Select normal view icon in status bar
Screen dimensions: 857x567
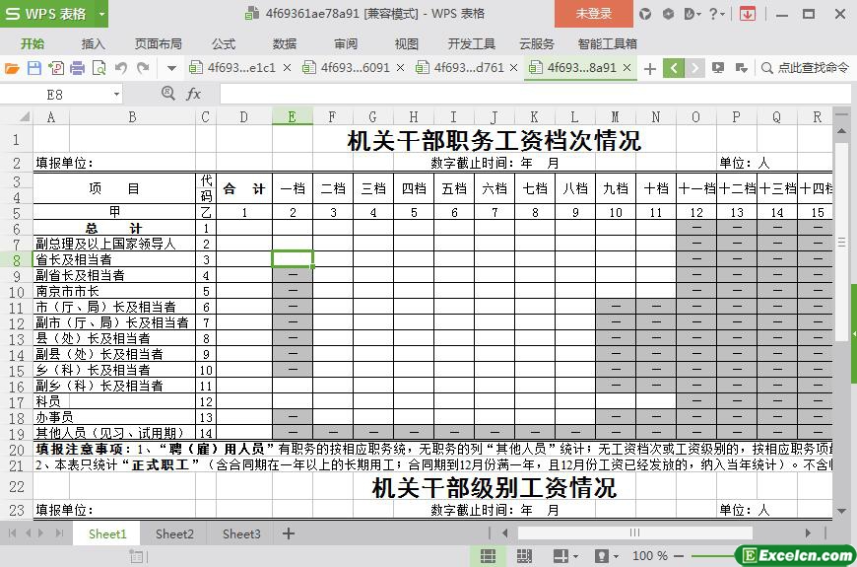(x=488, y=556)
